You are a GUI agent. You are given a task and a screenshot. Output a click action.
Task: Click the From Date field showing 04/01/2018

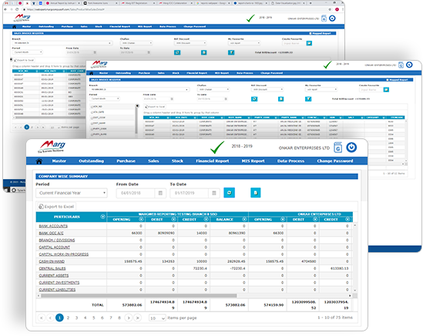click(136, 193)
